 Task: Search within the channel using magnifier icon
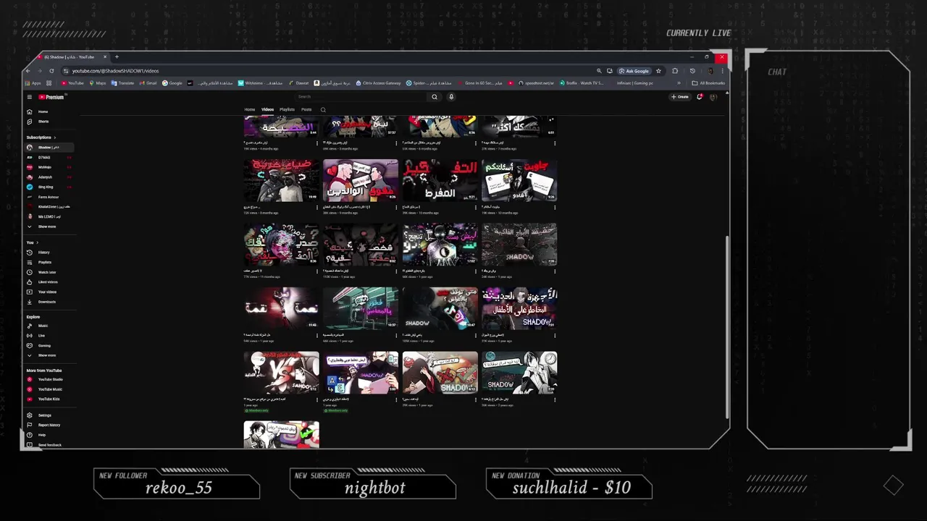[323, 110]
